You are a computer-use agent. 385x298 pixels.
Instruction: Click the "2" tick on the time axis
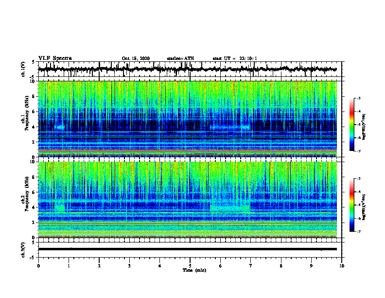click(x=99, y=266)
